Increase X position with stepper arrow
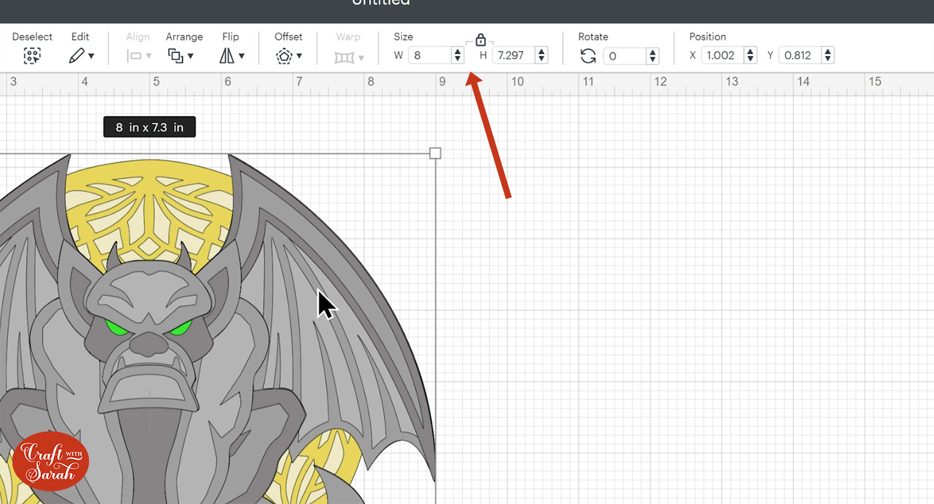This screenshot has height=504, width=934. [750, 52]
